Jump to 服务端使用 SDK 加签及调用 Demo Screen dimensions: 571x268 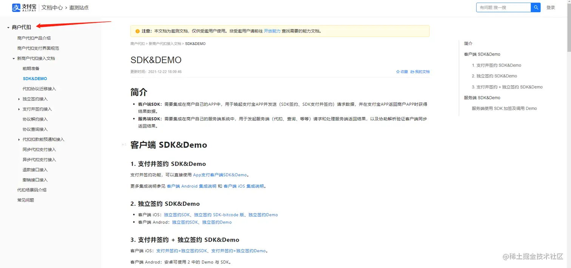point(505,109)
